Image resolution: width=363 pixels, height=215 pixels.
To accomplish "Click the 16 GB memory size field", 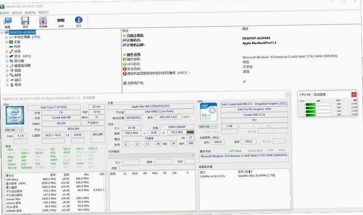I will (x=132, y=128).
